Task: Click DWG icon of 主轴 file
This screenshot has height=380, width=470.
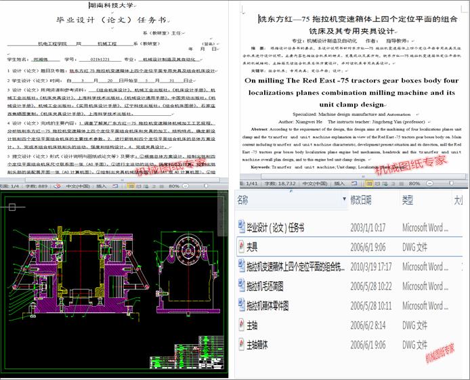Action: pos(241,325)
